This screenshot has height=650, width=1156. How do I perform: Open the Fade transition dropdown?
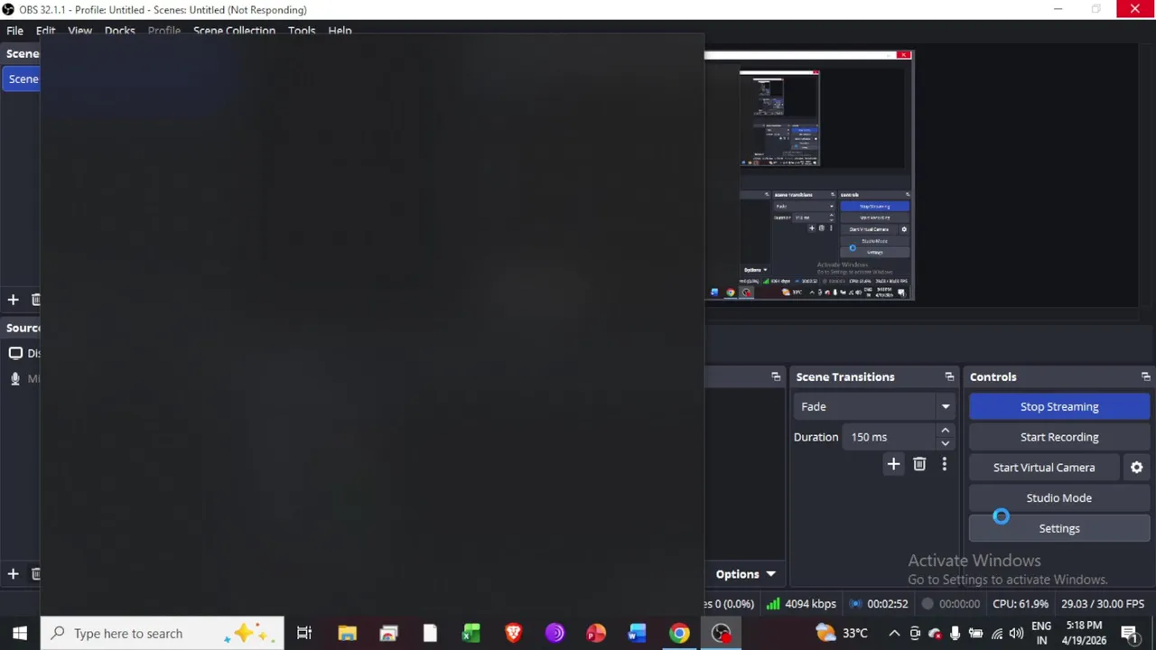click(874, 406)
